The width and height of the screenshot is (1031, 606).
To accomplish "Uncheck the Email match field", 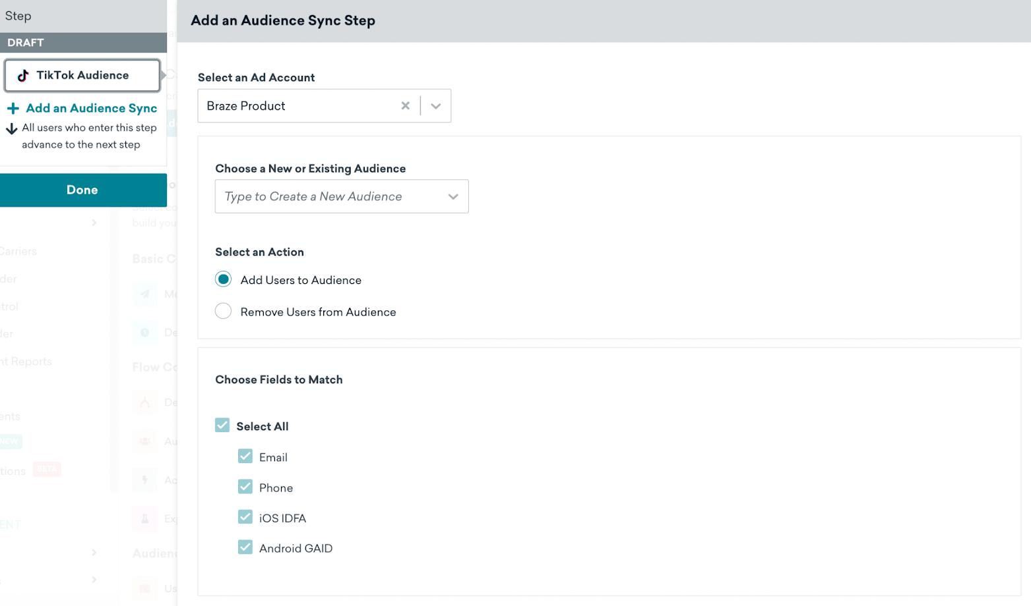I will (x=245, y=456).
